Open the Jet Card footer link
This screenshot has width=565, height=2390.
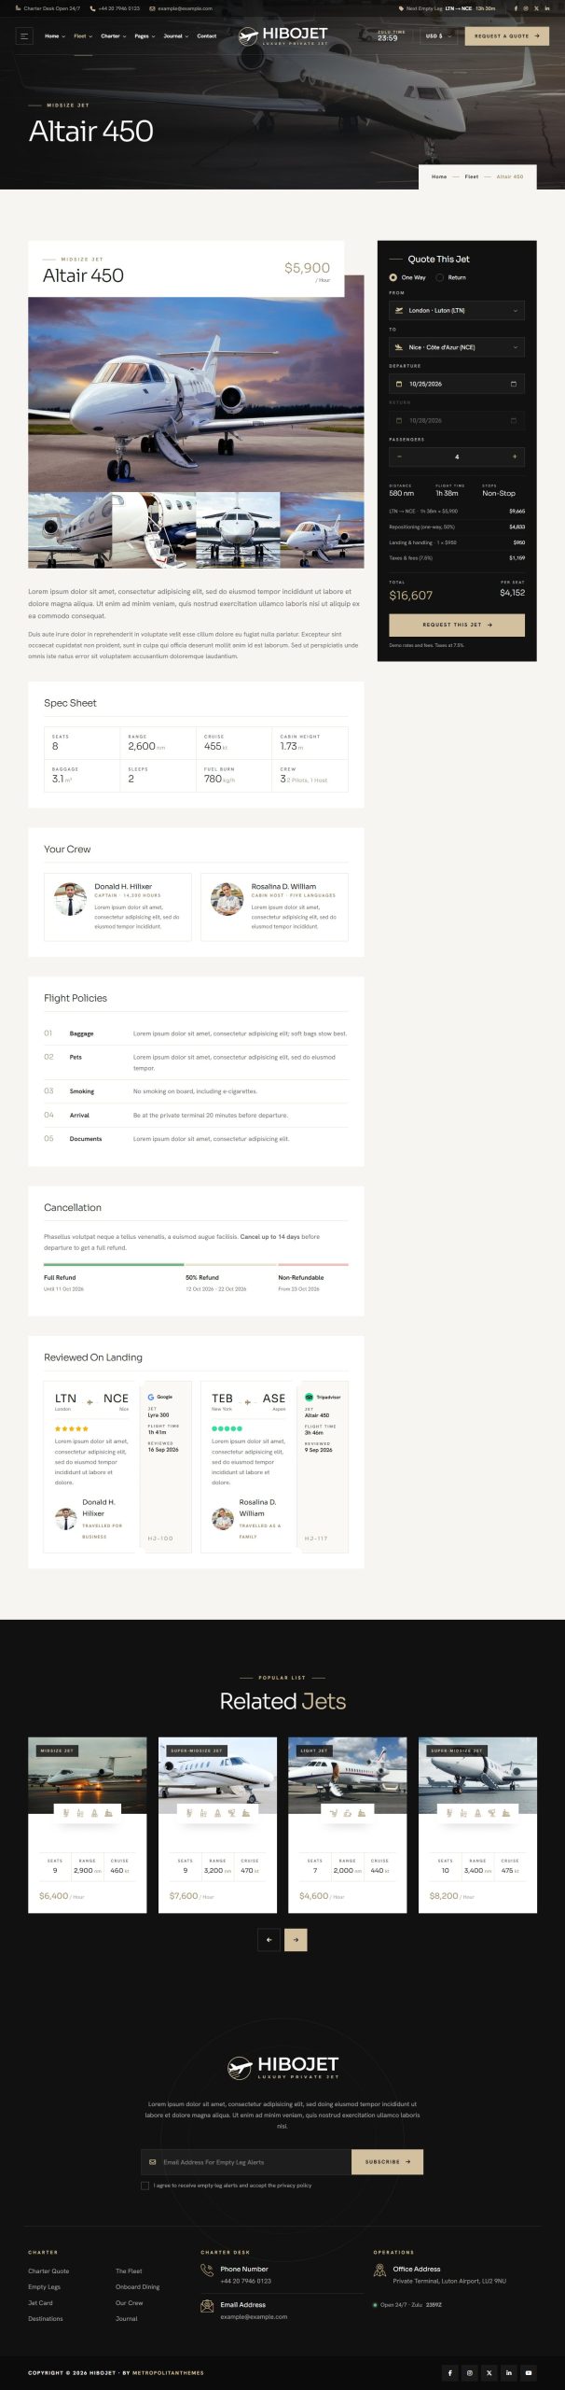40,2302
